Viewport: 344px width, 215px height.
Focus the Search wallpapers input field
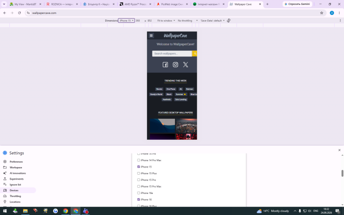[x=172, y=54]
